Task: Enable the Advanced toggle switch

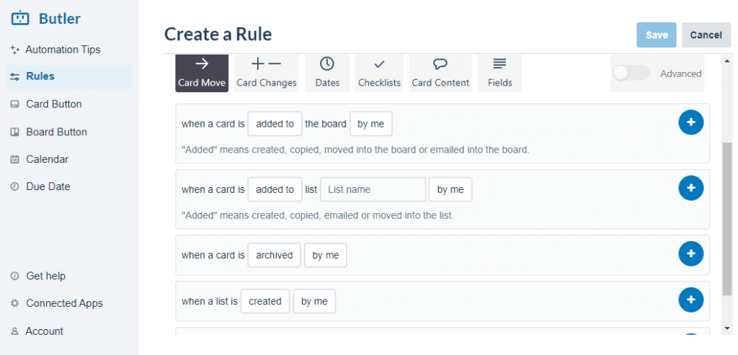Action: (x=631, y=73)
